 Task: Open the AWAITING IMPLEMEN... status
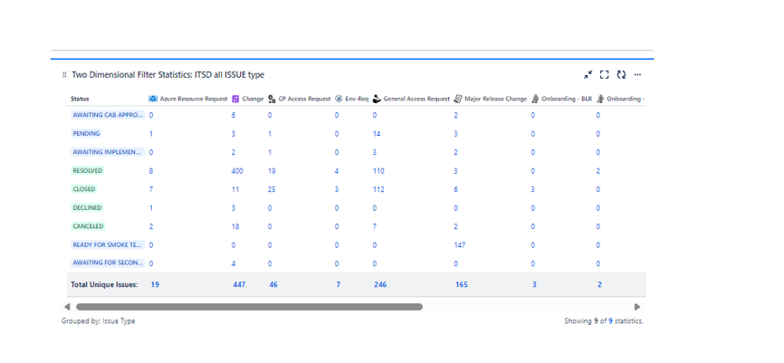pyautogui.click(x=109, y=152)
